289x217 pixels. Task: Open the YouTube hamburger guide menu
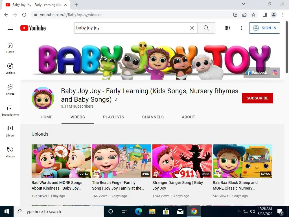point(10,28)
